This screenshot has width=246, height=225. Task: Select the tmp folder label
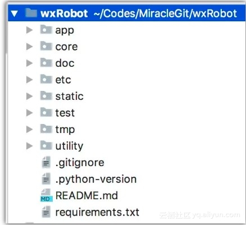point(65,130)
